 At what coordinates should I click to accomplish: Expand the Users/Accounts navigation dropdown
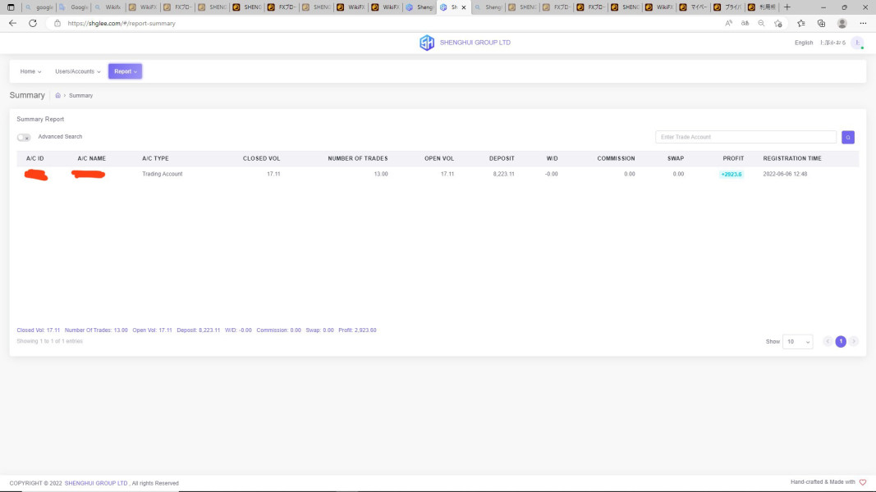(78, 71)
